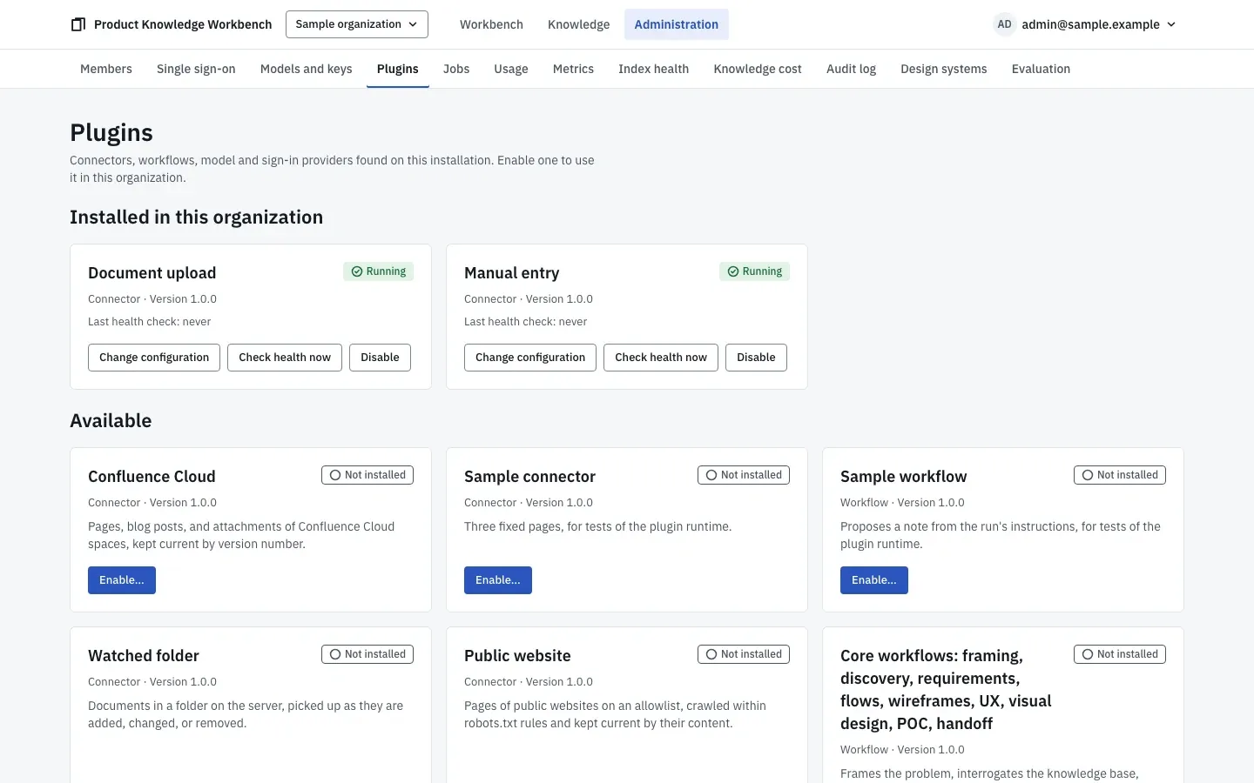The image size is (1254, 783).
Task: Check health now for Document upload
Action: tap(285, 358)
